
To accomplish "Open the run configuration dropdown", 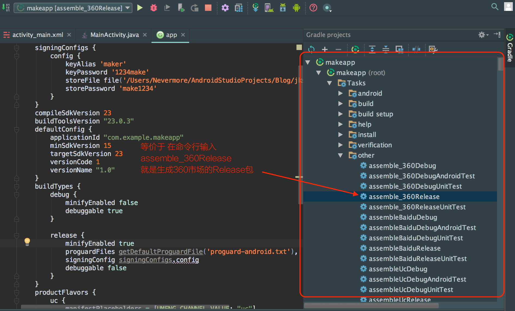I will pos(73,8).
